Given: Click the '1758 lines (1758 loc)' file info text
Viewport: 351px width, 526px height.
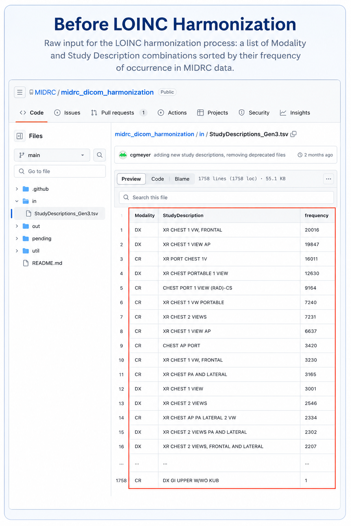Looking at the screenshot, I should (x=228, y=179).
